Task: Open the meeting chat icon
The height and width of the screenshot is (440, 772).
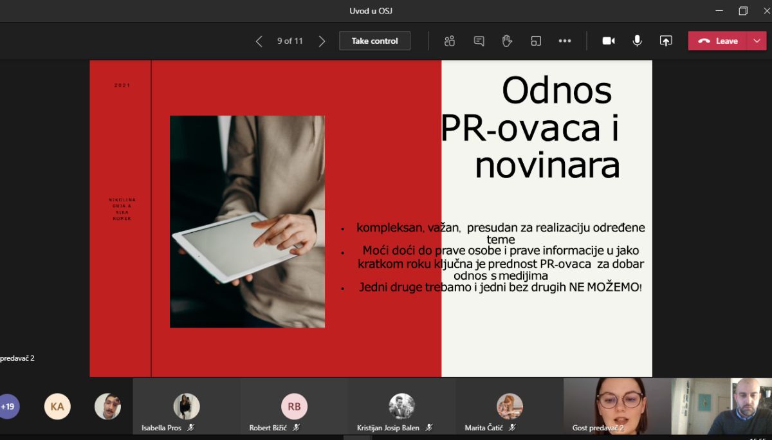Action: (479, 41)
